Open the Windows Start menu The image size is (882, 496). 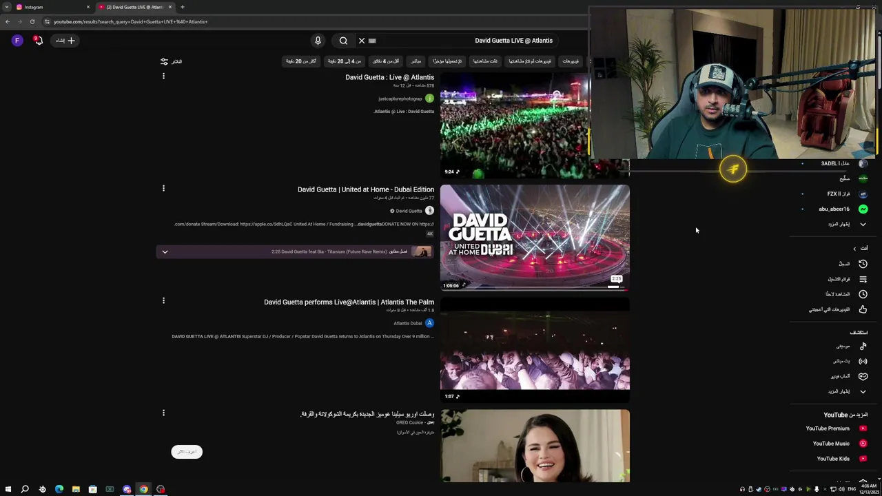click(x=8, y=489)
